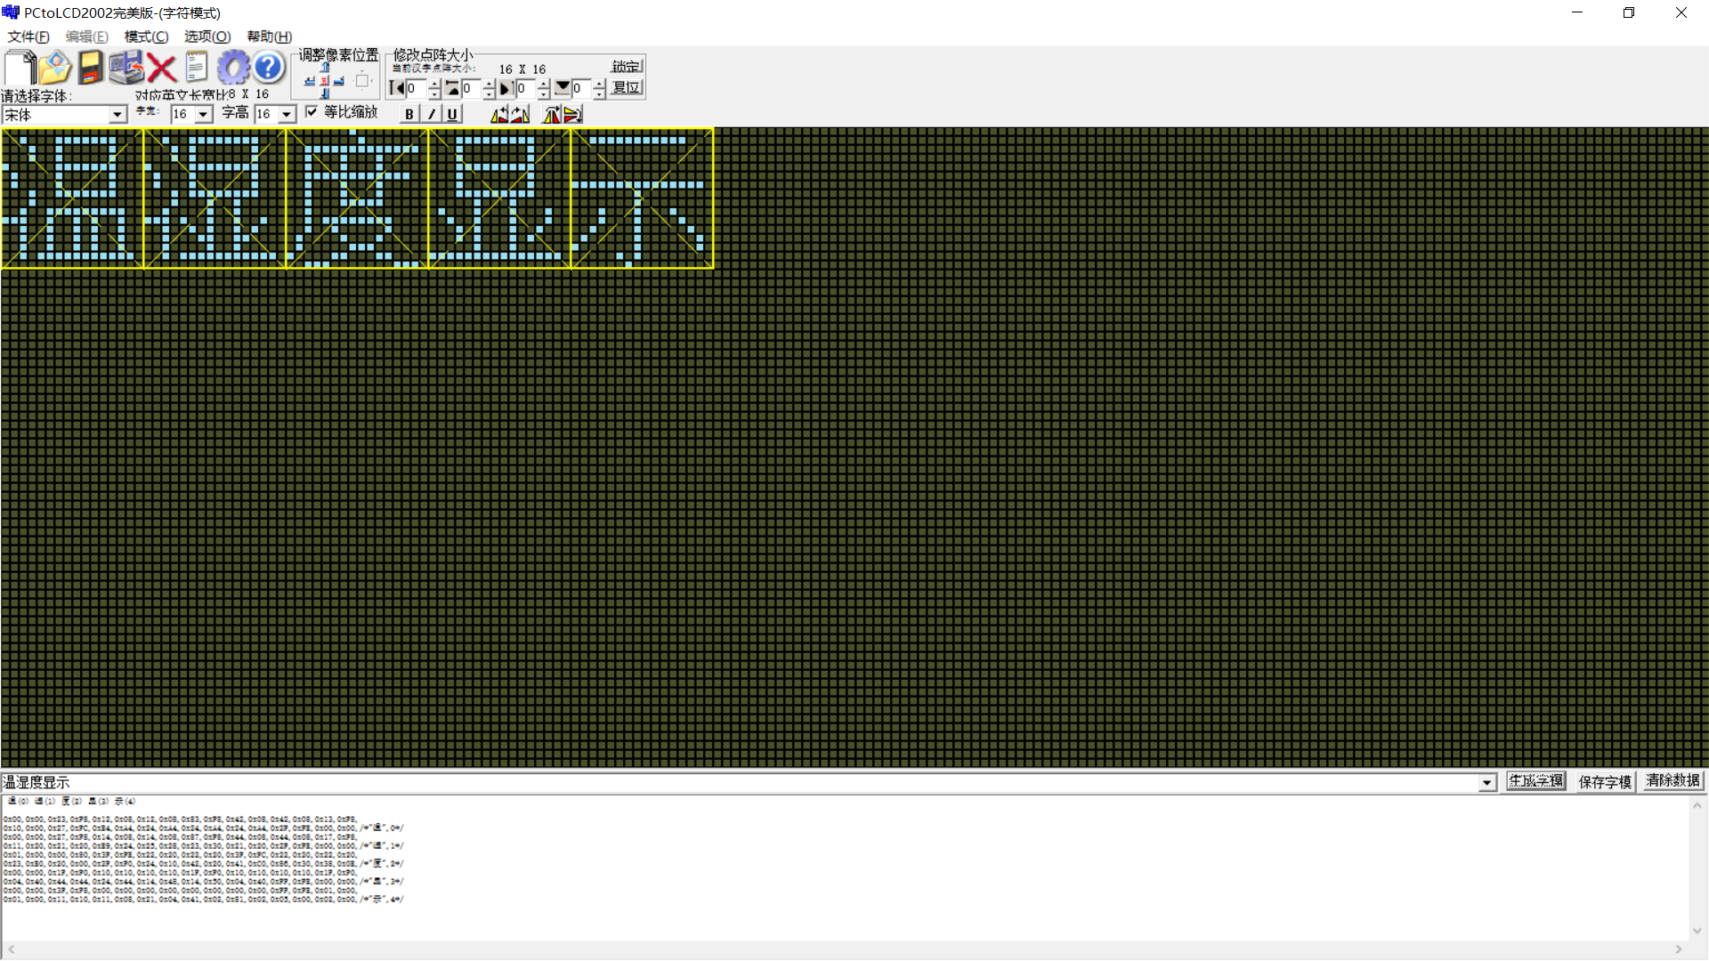Move pixels right with the right arrow
1709x961 pixels.
click(x=338, y=81)
